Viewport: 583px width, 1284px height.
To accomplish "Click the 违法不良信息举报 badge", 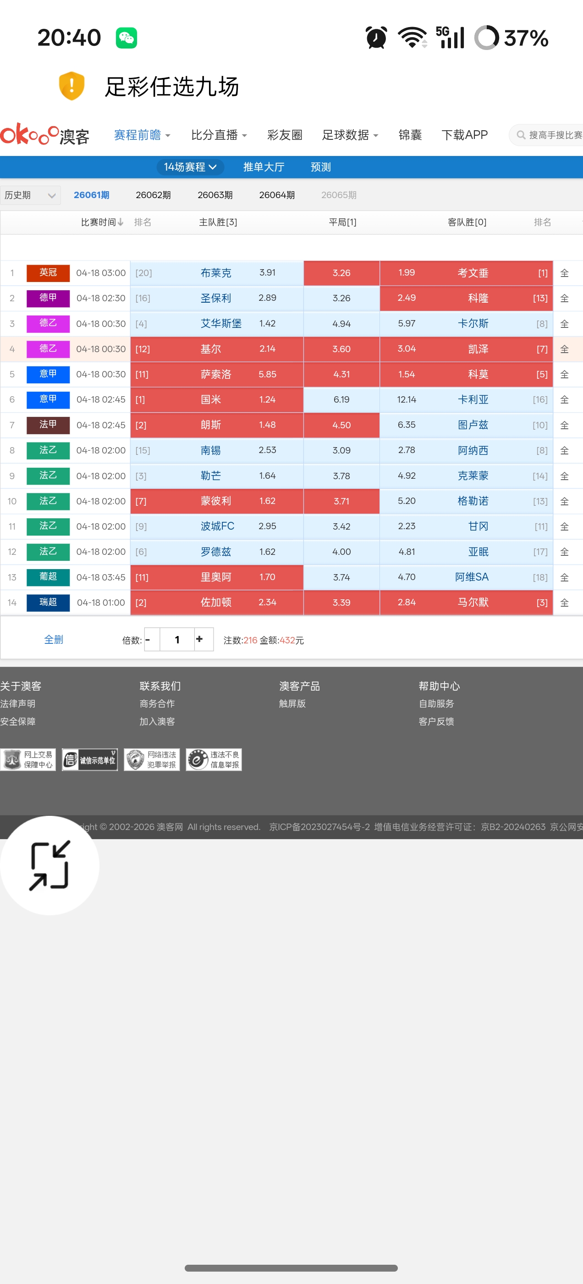I will pyautogui.click(x=214, y=760).
